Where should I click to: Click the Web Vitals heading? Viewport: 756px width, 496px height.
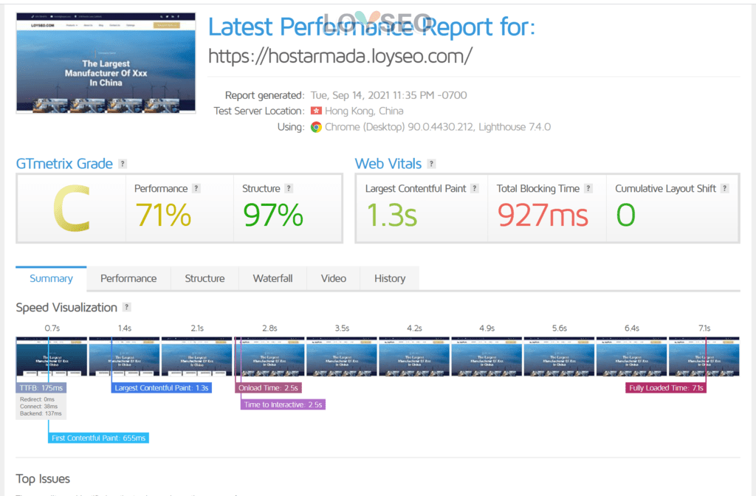pyautogui.click(x=388, y=164)
